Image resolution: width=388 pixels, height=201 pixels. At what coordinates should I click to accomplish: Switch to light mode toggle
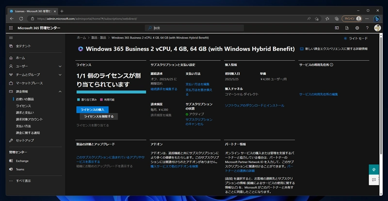(x=356, y=39)
